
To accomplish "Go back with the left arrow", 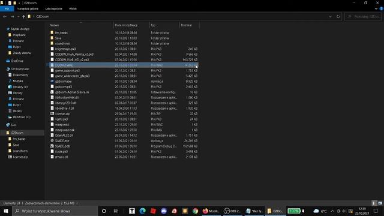I will (5, 17).
